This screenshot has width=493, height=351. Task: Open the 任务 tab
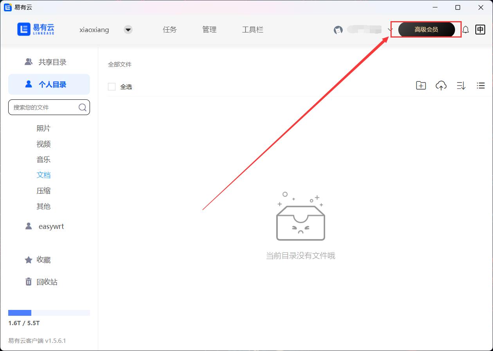170,30
